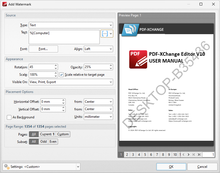Click the Settings gear icon
Screen dimensions: 220x173
[7, 167]
